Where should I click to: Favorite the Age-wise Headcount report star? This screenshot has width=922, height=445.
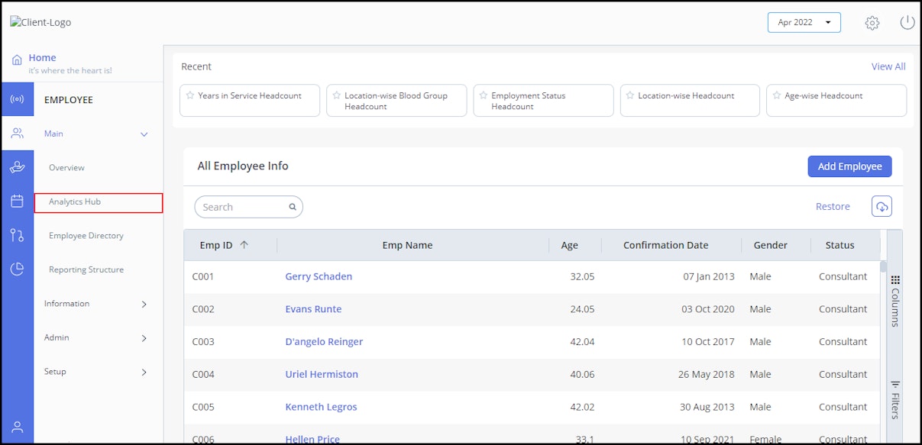click(x=777, y=95)
